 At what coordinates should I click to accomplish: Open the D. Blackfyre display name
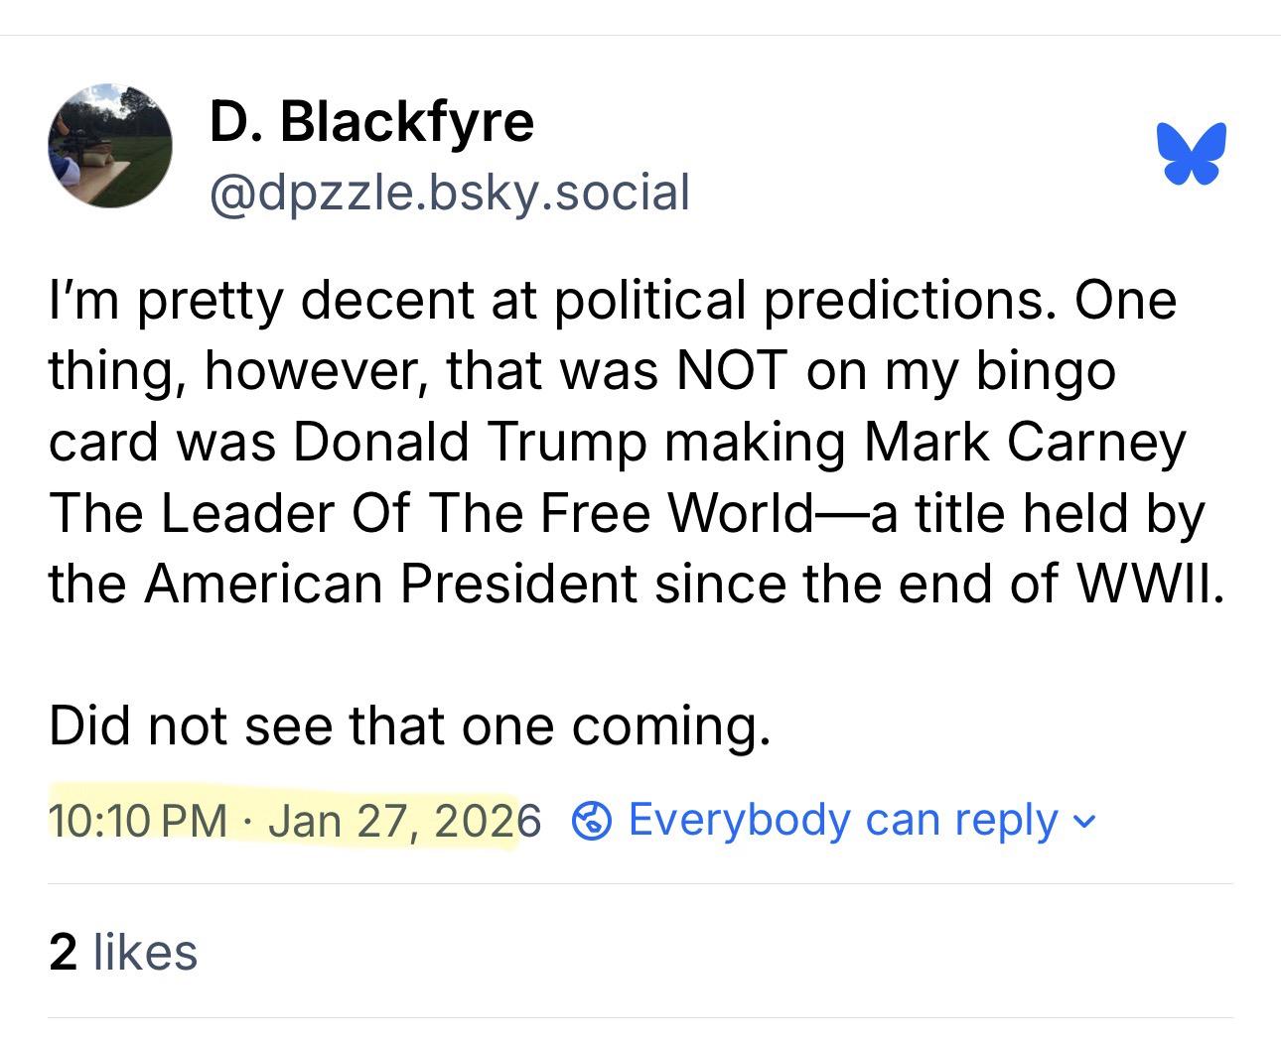coord(371,121)
